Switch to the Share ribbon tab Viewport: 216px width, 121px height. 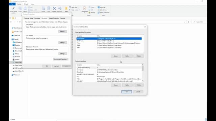coord(26,4)
